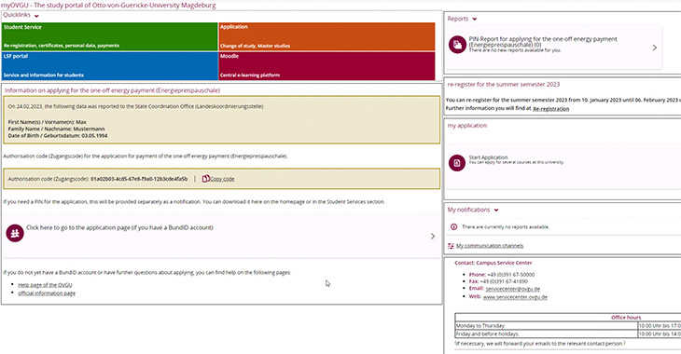Open My communication channels link
681x354 pixels.
click(x=490, y=246)
